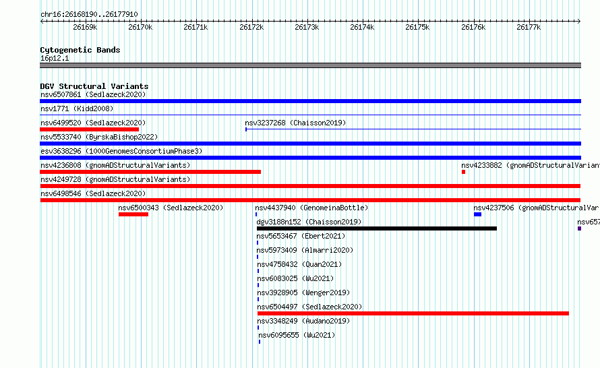Click the DGV Structural Variants track title
This screenshot has width=600, height=368.
(94, 86)
